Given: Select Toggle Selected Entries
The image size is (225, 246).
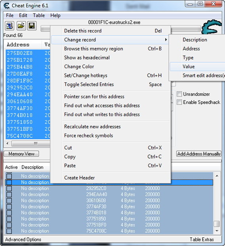Looking at the screenshot, I should [111, 84].
